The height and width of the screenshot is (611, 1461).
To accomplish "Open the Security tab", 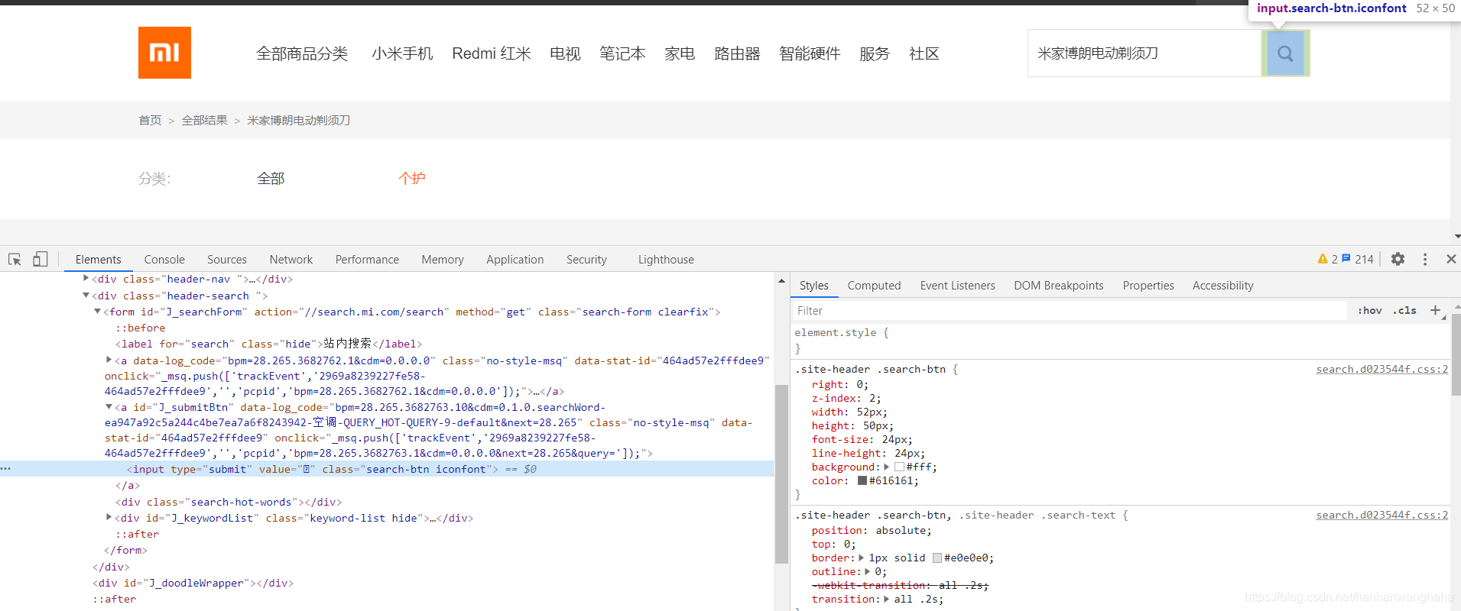I will (x=586, y=260).
